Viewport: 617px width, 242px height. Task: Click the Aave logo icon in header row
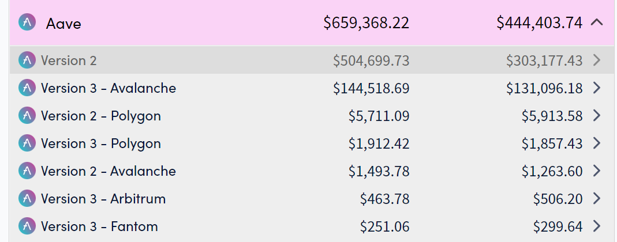(x=27, y=22)
